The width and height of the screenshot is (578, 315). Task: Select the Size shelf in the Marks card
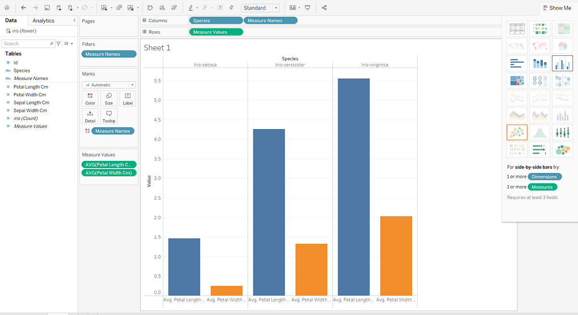(109, 98)
